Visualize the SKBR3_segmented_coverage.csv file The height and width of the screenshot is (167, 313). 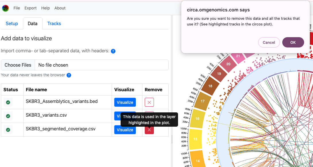click(x=125, y=130)
